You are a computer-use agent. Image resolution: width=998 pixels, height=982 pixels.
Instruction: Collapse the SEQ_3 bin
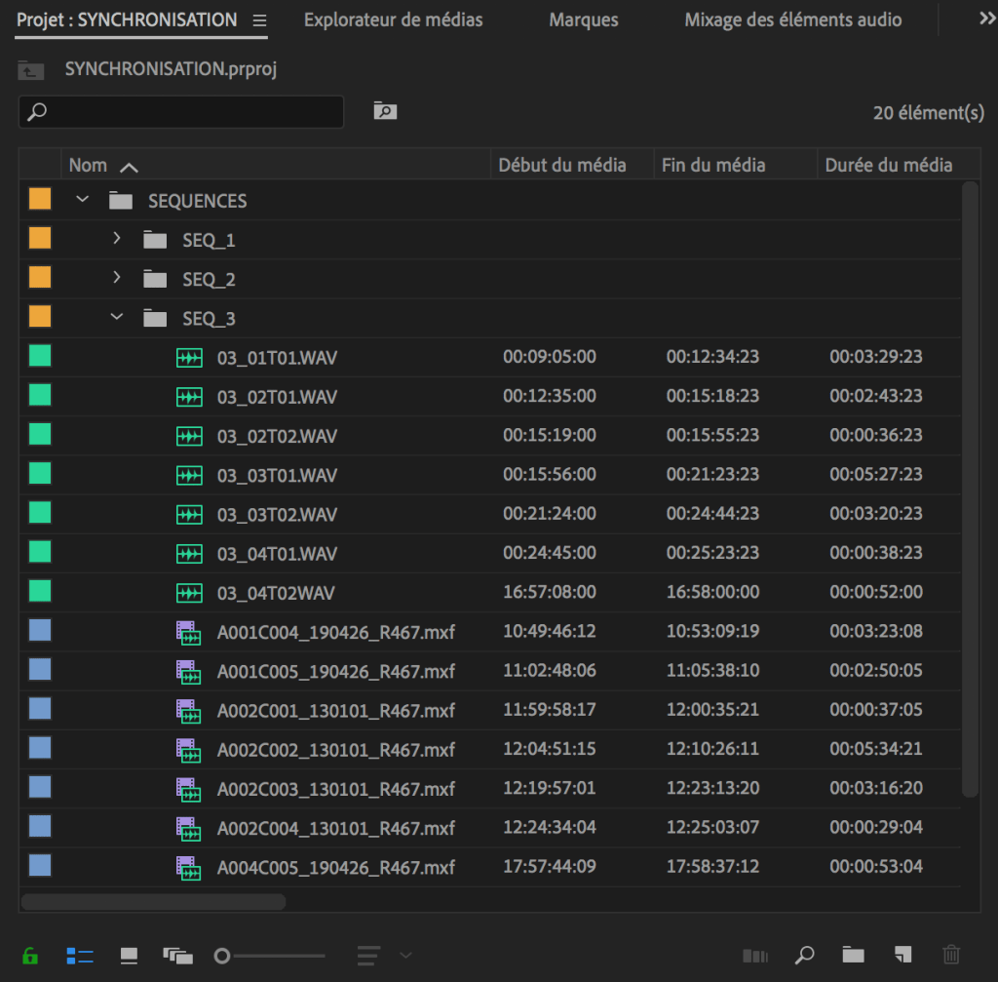click(x=117, y=317)
